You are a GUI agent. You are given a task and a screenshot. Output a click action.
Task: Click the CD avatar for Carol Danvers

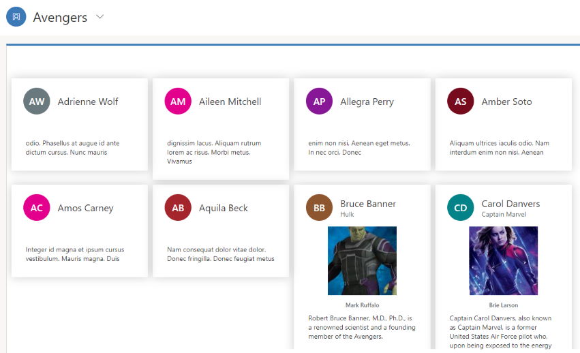[x=461, y=208]
